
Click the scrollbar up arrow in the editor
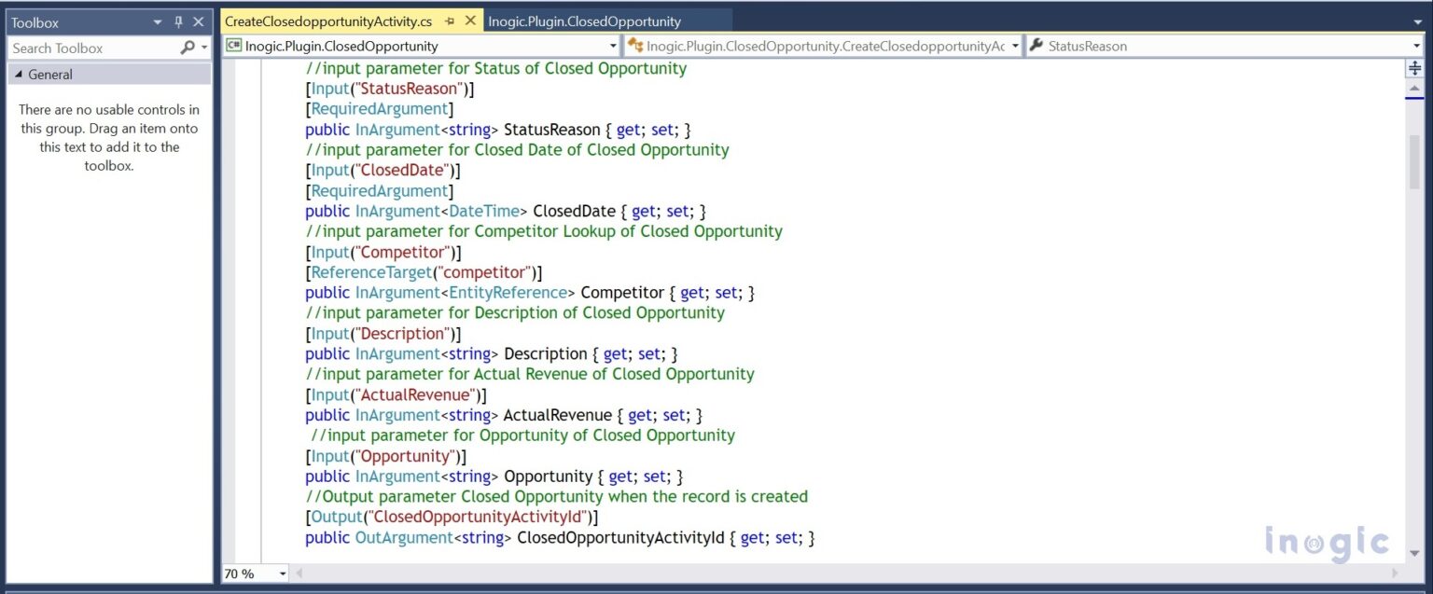click(1415, 89)
